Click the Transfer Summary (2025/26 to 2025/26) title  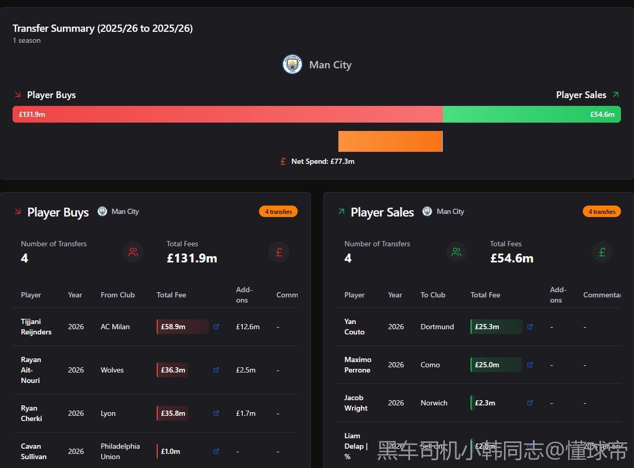[103, 28]
